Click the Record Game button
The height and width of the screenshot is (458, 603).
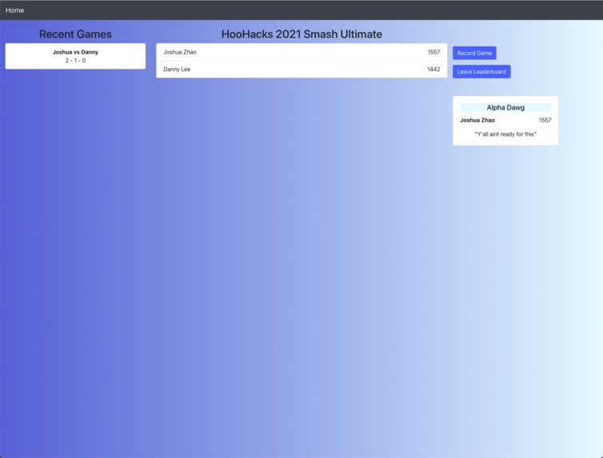tap(474, 53)
